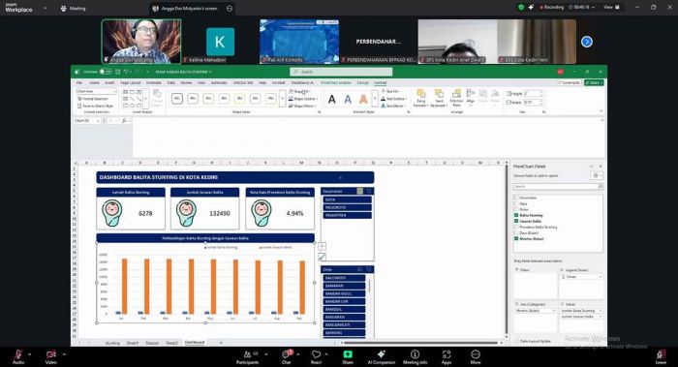Toggle the Excel AutoSave switch
This screenshot has width=678, height=367.
pyautogui.click(x=105, y=72)
